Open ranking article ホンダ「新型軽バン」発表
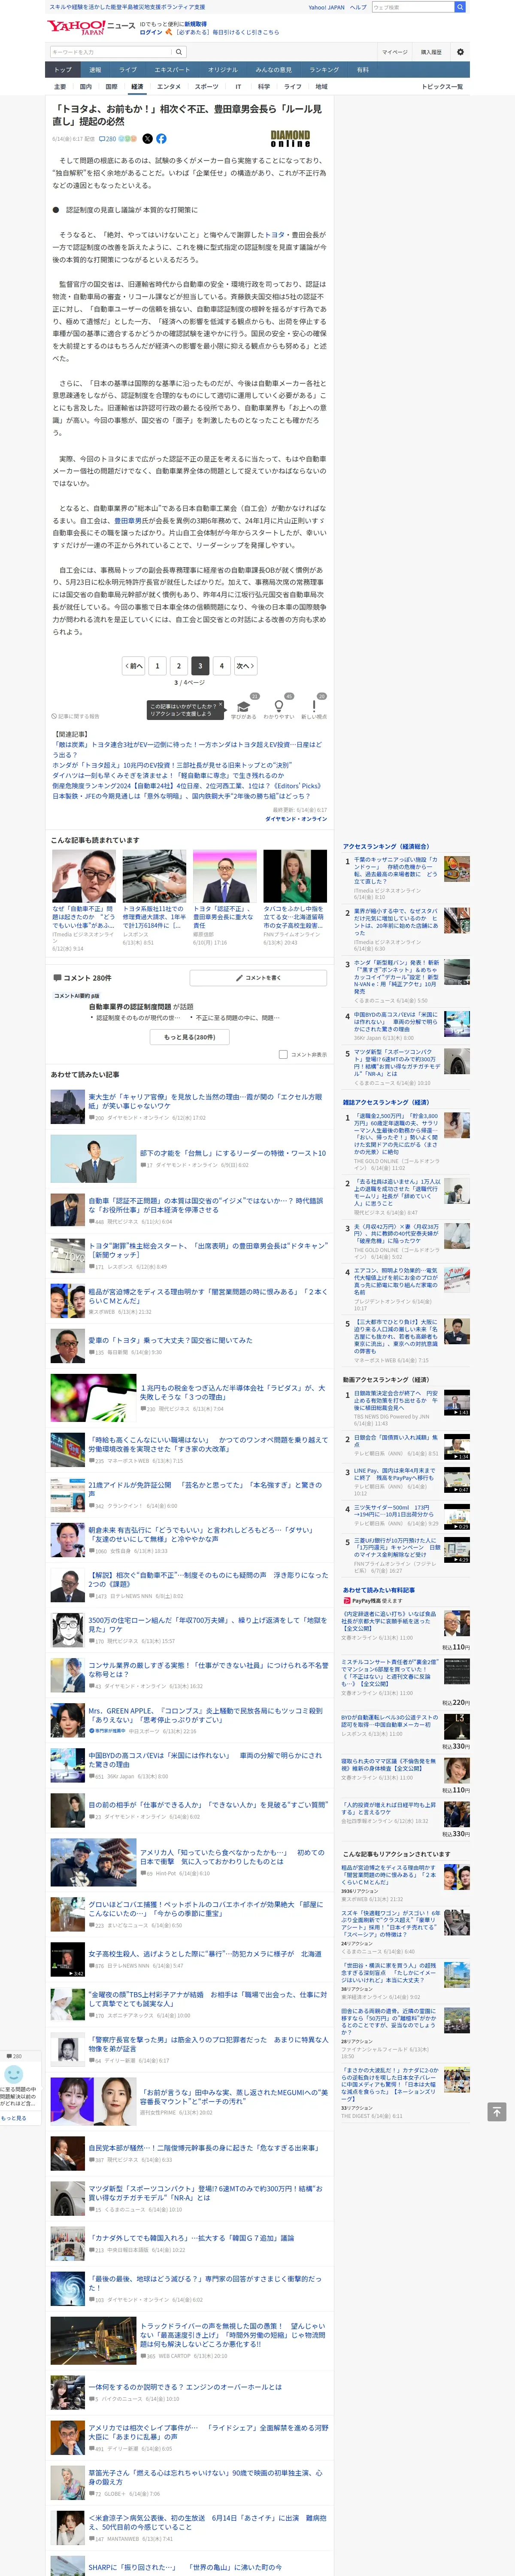Image resolution: width=515 pixels, height=2576 pixels. (396, 977)
